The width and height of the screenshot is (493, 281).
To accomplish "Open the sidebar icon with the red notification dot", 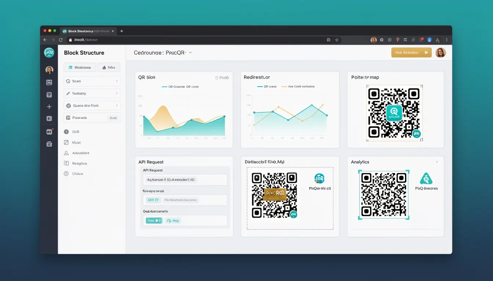I will click(x=49, y=132).
